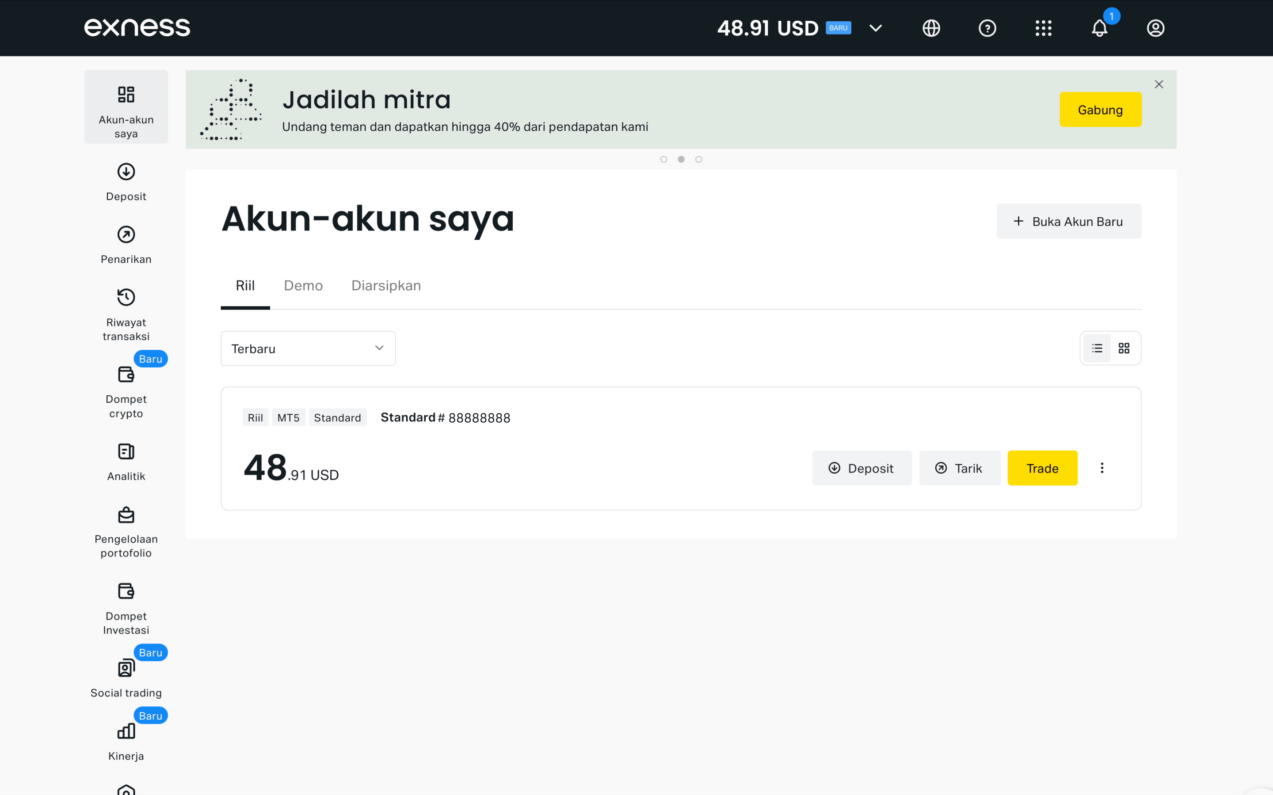
Task: Go to Riwayat transaksi in sidebar
Action: pyautogui.click(x=126, y=314)
